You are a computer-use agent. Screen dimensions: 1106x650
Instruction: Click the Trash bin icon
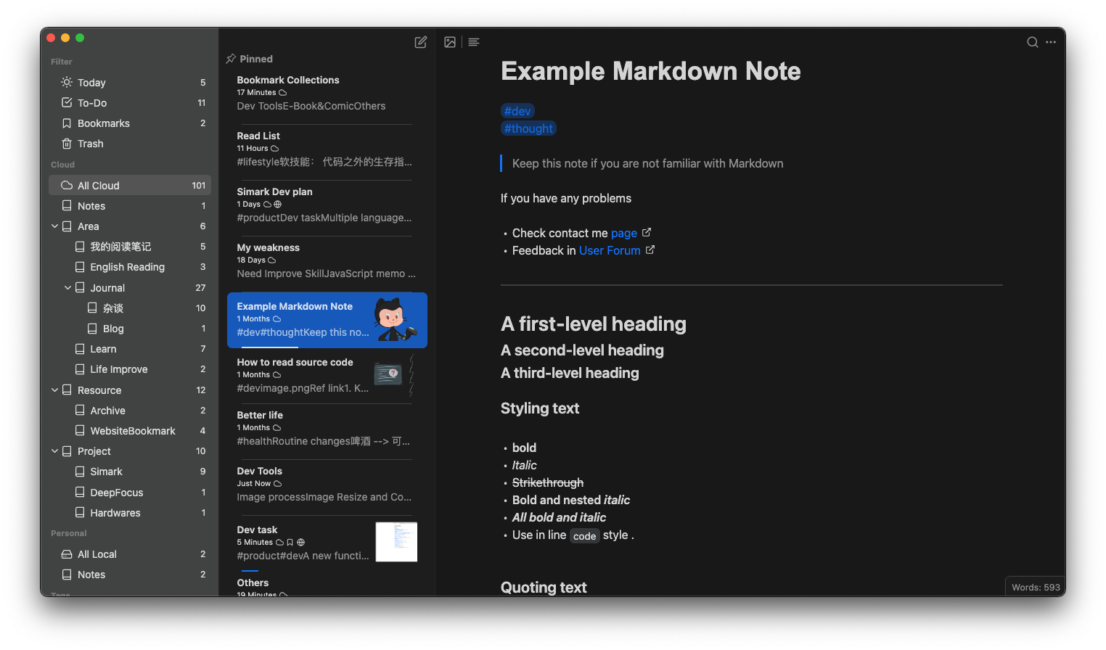[x=67, y=143]
